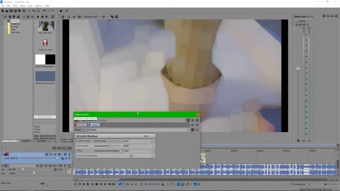Select Media Bins folder in tree
The image size is (340, 191).
click(15, 24)
